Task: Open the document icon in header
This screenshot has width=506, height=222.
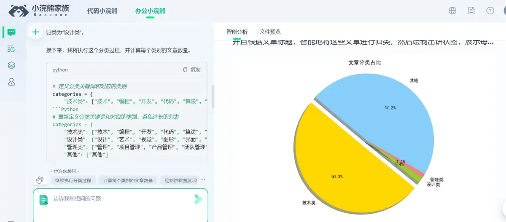Action: point(471,11)
